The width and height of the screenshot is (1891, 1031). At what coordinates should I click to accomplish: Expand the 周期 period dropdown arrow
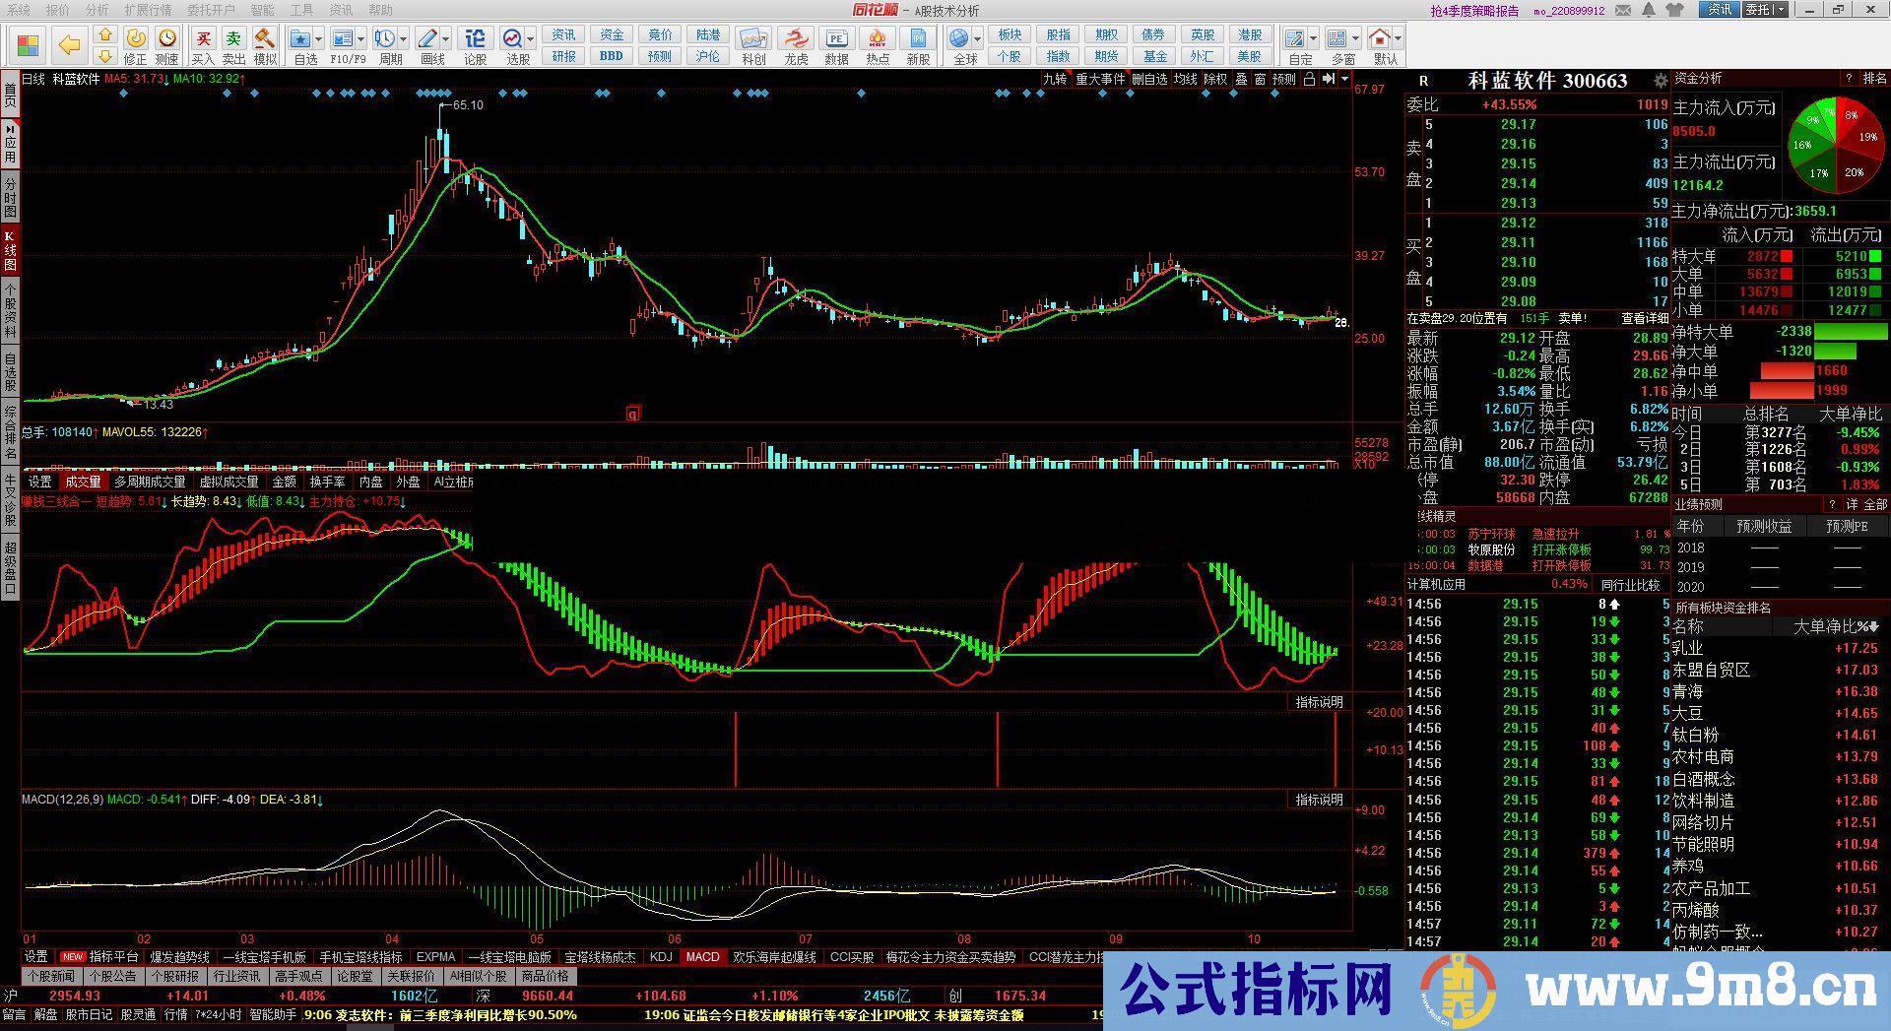coord(404,39)
